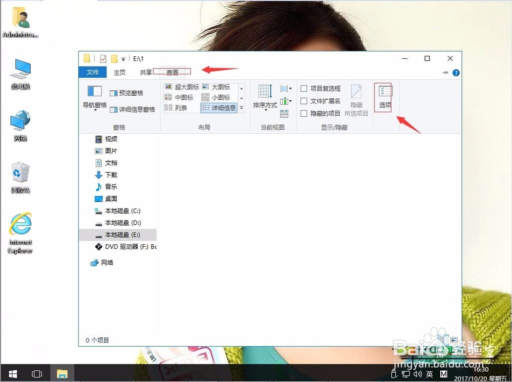Click File Explorer taskbar icon
Viewport: 512px width, 382px height.
62,373
